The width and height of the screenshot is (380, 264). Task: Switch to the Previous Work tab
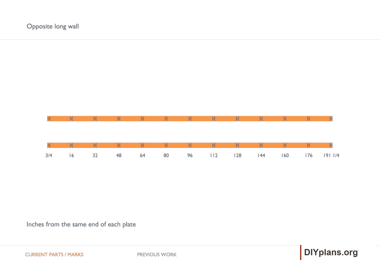coord(157,254)
